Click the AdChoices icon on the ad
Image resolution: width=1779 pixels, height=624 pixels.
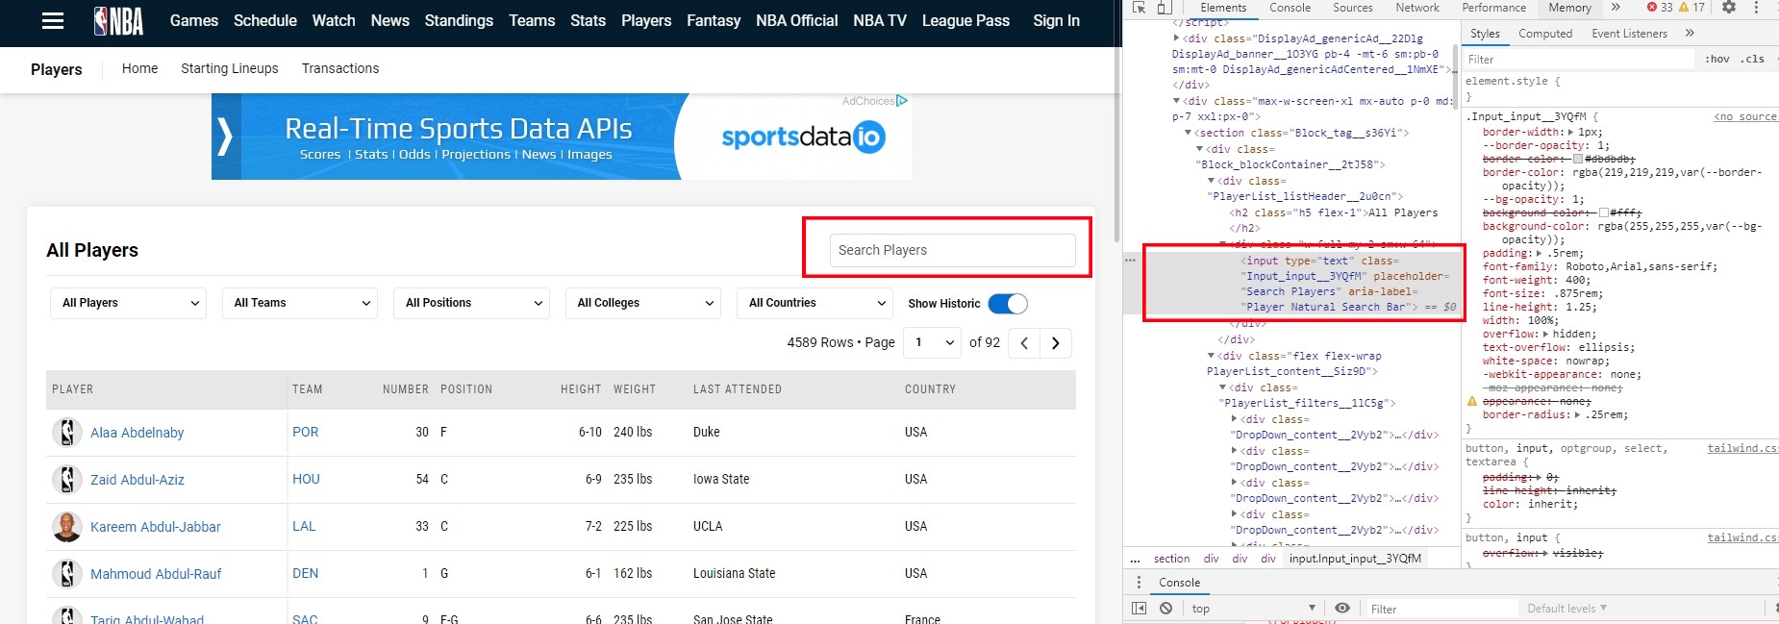(901, 100)
